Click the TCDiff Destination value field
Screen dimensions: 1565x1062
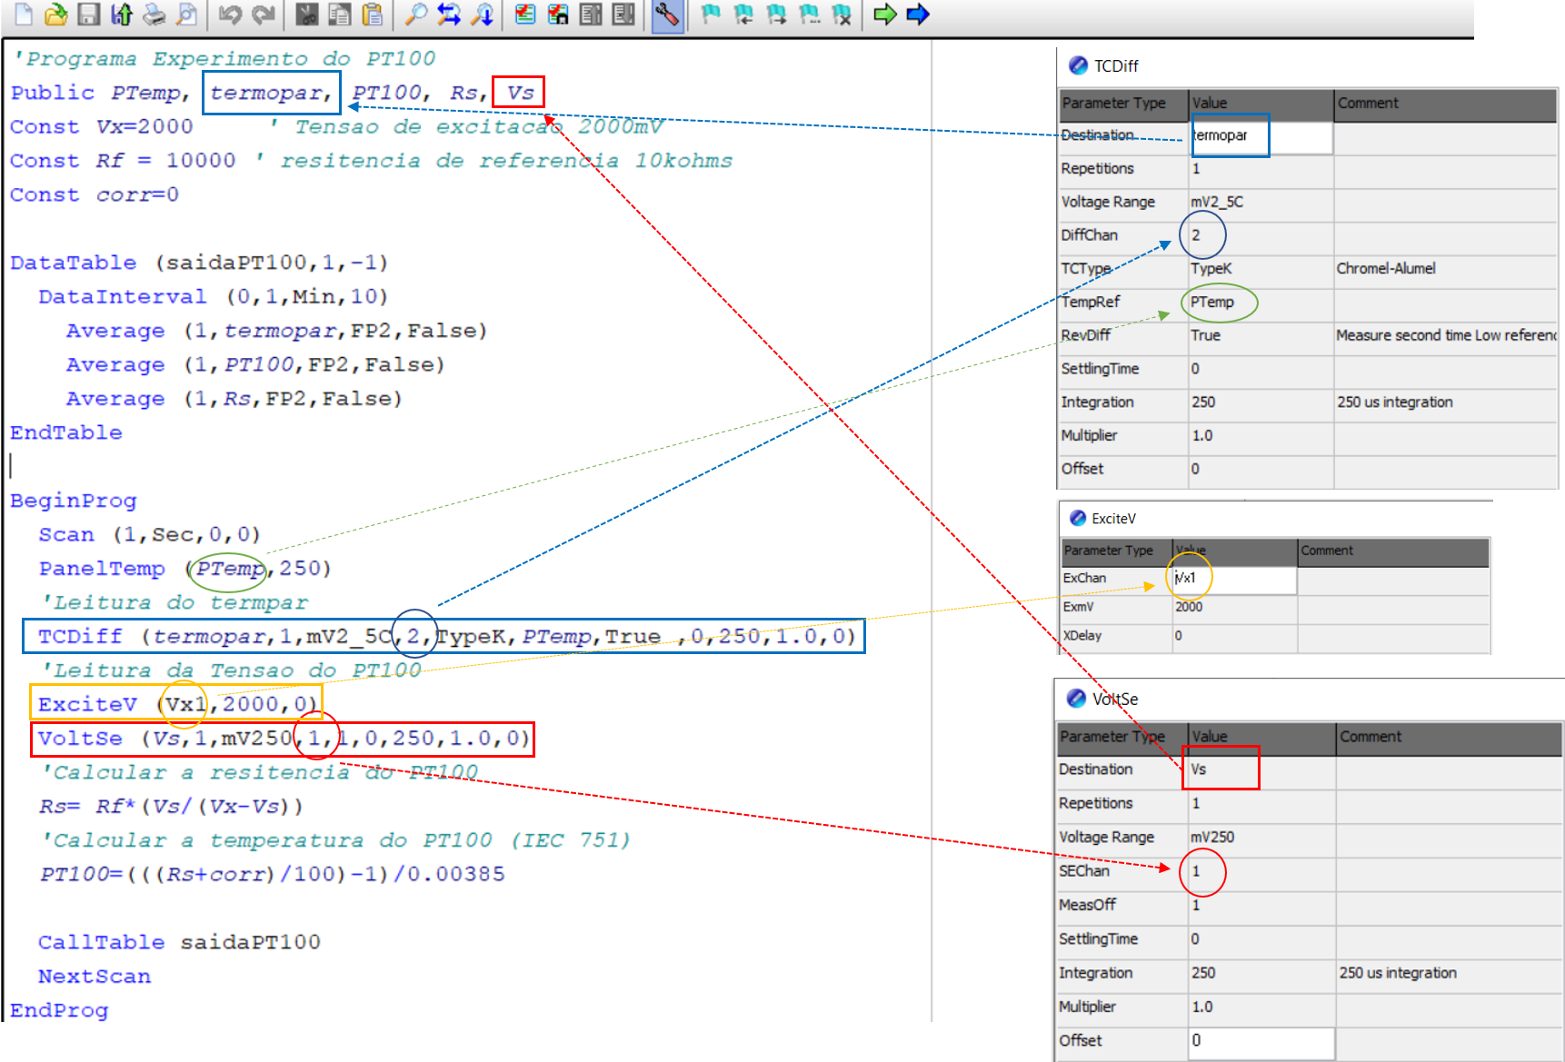pos(1260,135)
